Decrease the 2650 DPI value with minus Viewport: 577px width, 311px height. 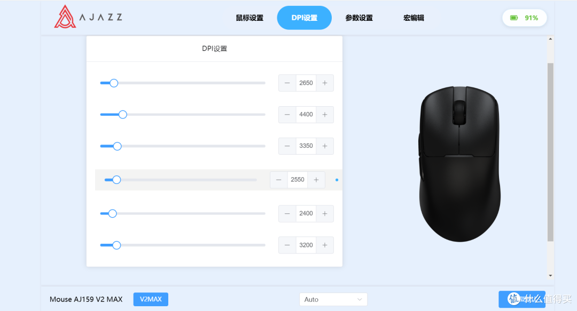coord(287,83)
